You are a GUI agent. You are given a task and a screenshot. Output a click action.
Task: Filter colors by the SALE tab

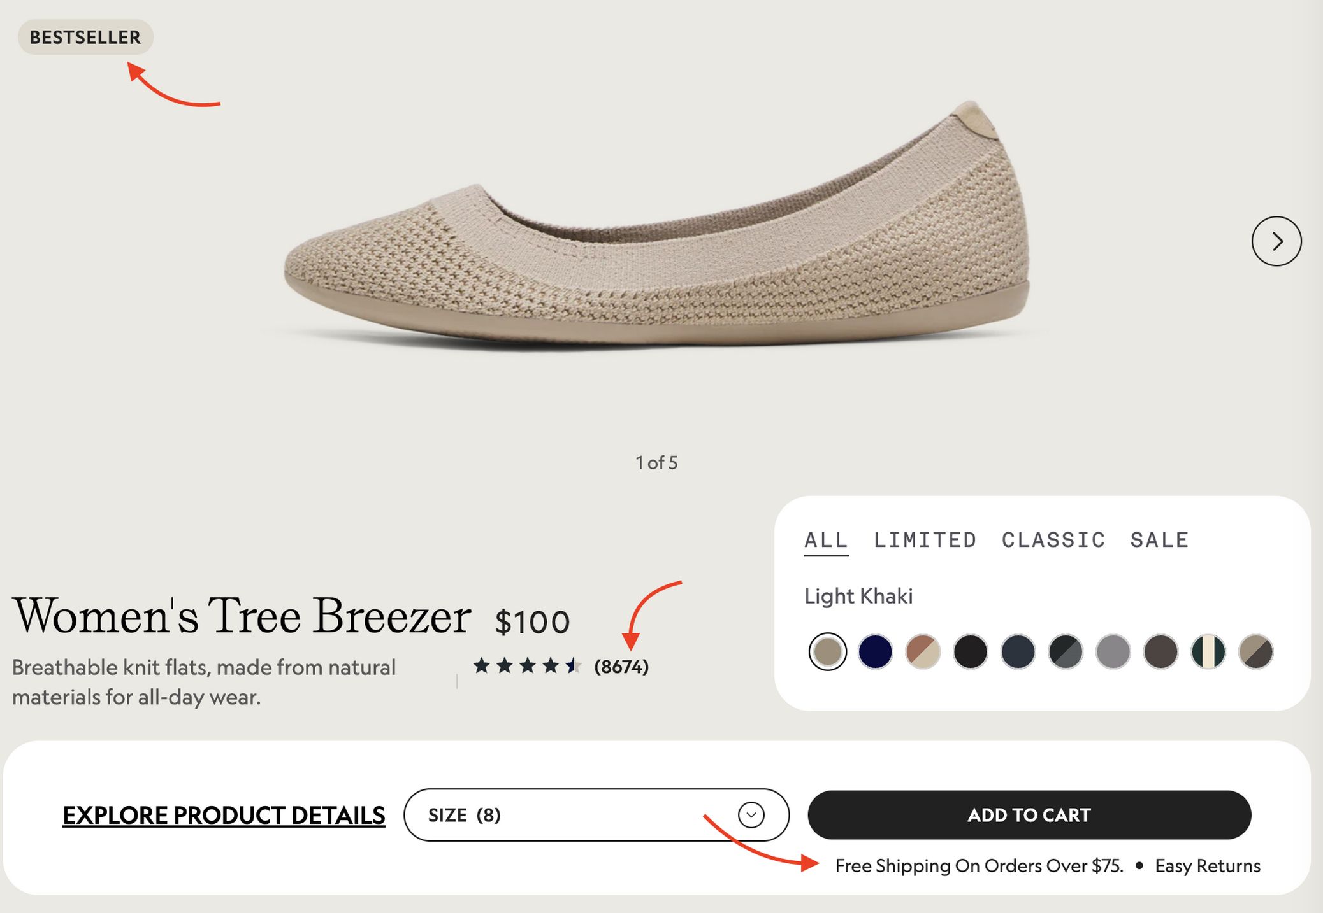[1159, 540]
